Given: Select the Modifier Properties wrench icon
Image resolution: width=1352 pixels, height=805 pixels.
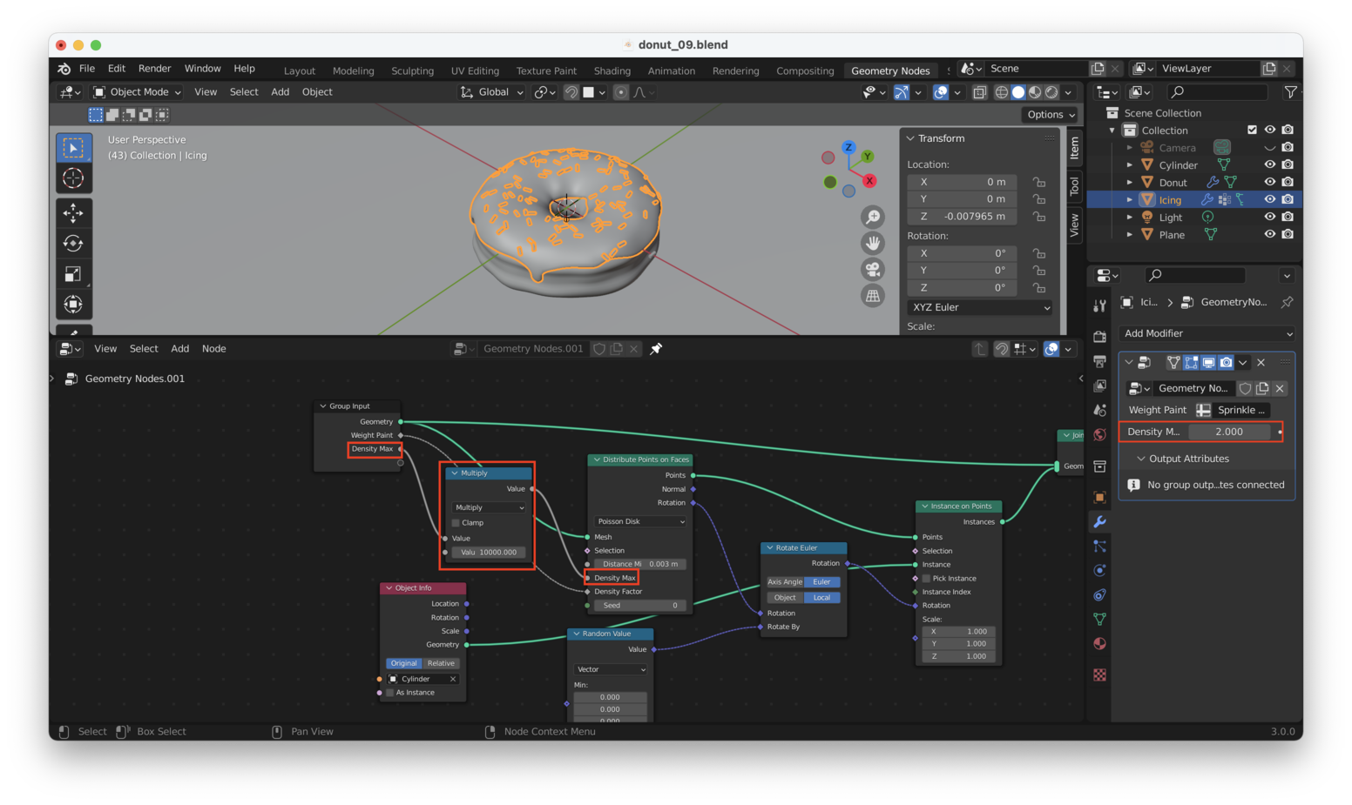Looking at the screenshot, I should tap(1099, 521).
